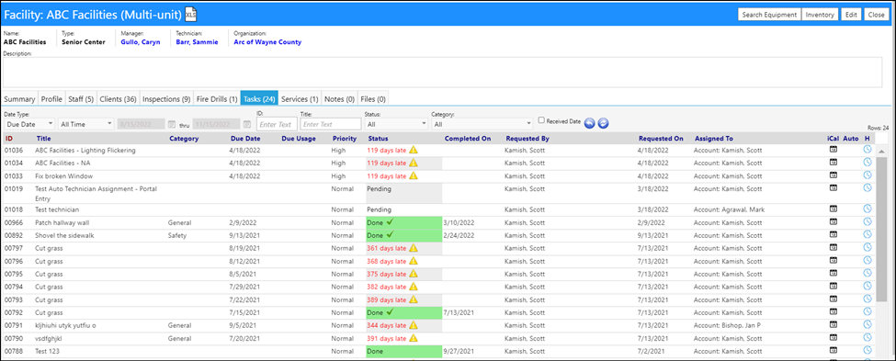Open the Category filter dropdown

[482, 123]
